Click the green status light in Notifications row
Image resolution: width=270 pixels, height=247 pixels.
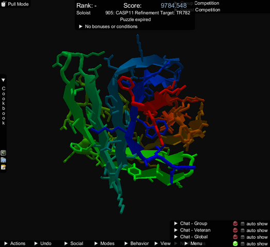(x=235, y=243)
